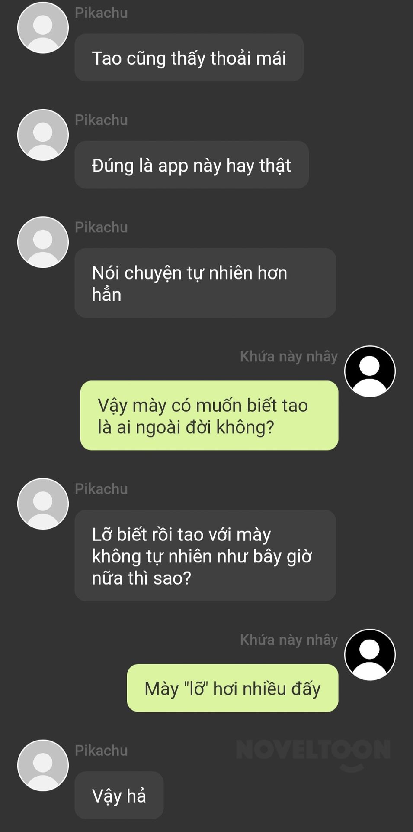Select the green bubble "Mày lỡ hơi nhiều đấy"

coord(233,688)
